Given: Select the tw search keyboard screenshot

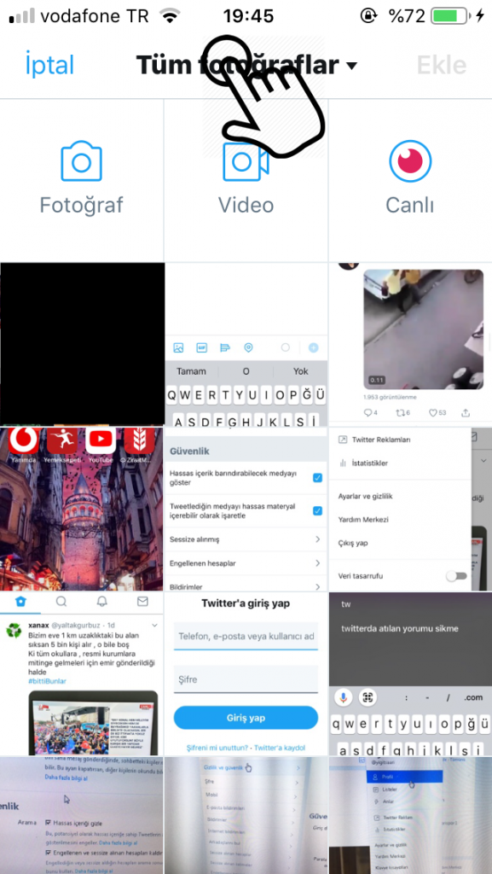Looking at the screenshot, I should pyautogui.click(x=411, y=674).
